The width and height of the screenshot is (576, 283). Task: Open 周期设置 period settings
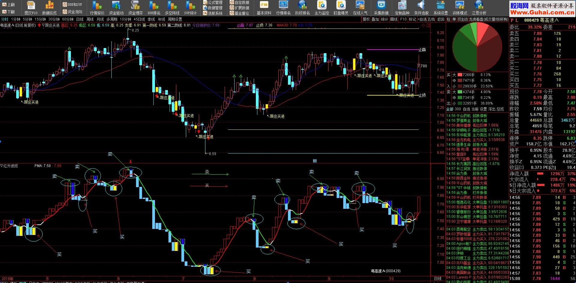[x=175, y=19]
